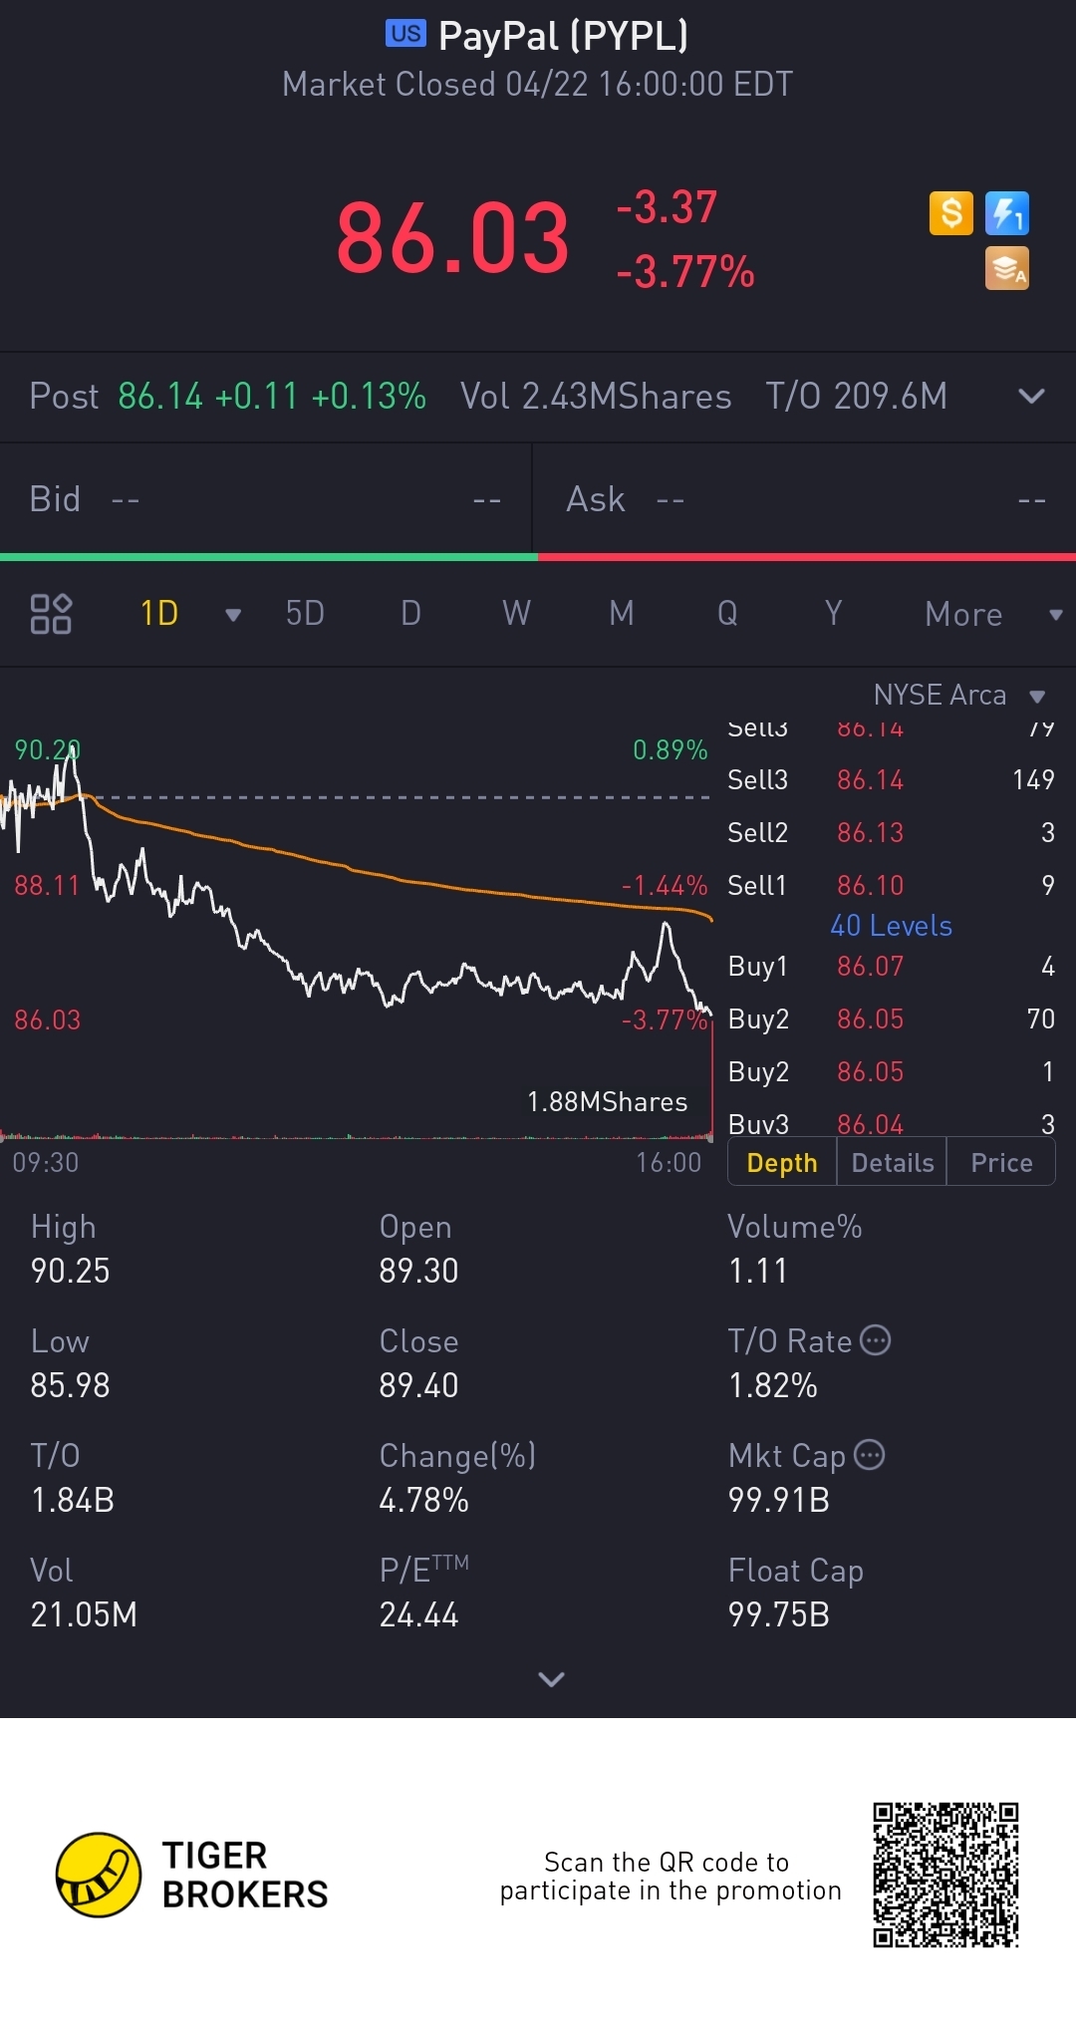Tap the Open 89.30 value
This screenshot has width=1076, height=2033.
click(x=418, y=1271)
